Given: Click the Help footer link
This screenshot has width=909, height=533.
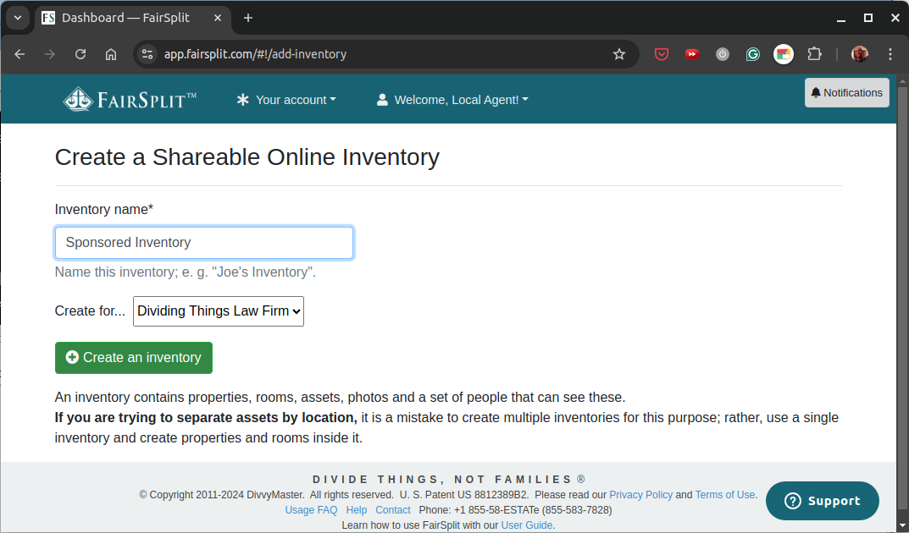Looking at the screenshot, I should coord(357,510).
